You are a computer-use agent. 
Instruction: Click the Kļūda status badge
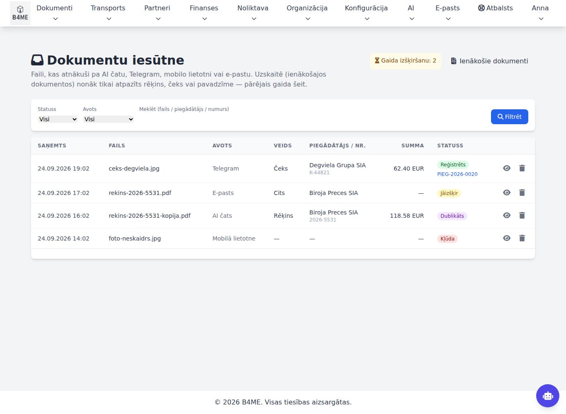447,239
